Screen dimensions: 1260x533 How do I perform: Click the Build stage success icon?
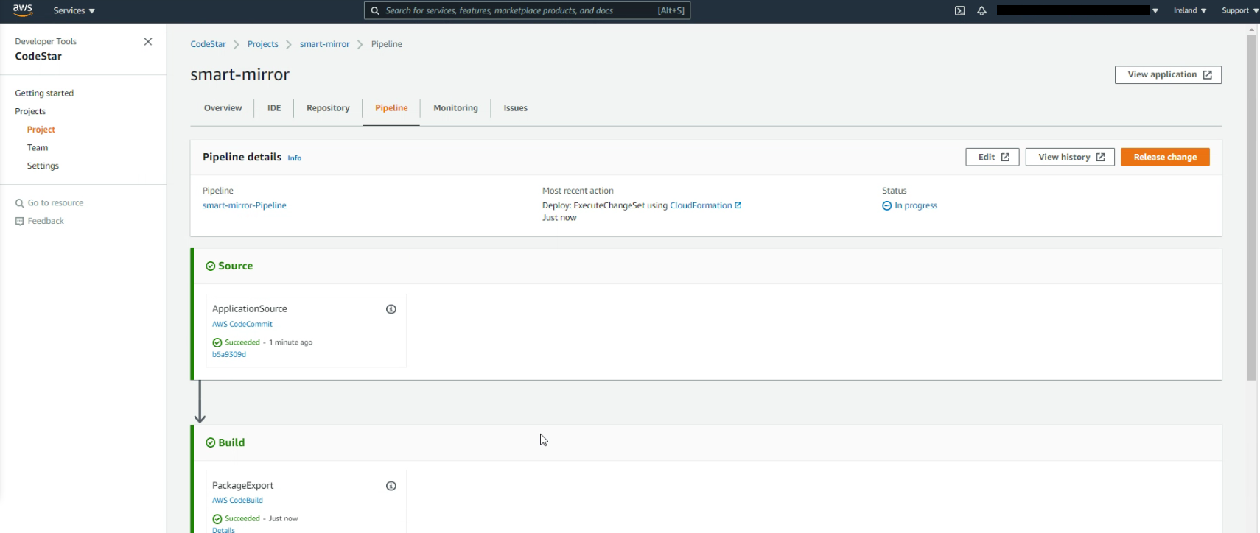(210, 442)
